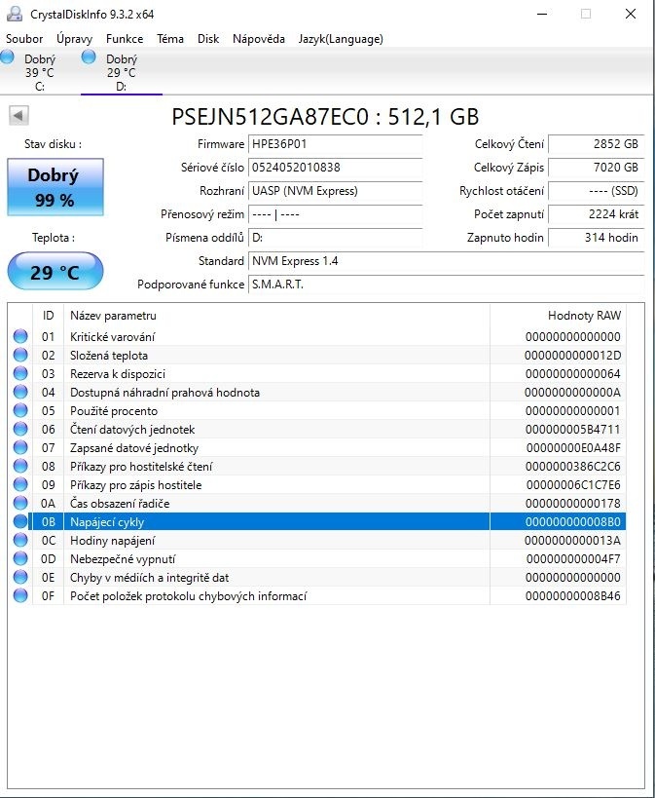Image resolution: width=655 pixels, height=798 pixels.
Task: Close the CrystalDiskInfo window
Action: (631, 14)
